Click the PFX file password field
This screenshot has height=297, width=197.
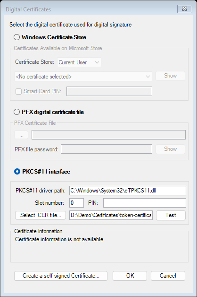(107, 149)
